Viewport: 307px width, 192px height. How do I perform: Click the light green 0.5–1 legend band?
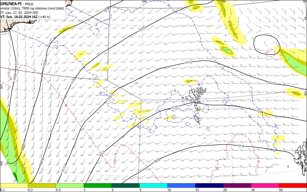click(70, 186)
